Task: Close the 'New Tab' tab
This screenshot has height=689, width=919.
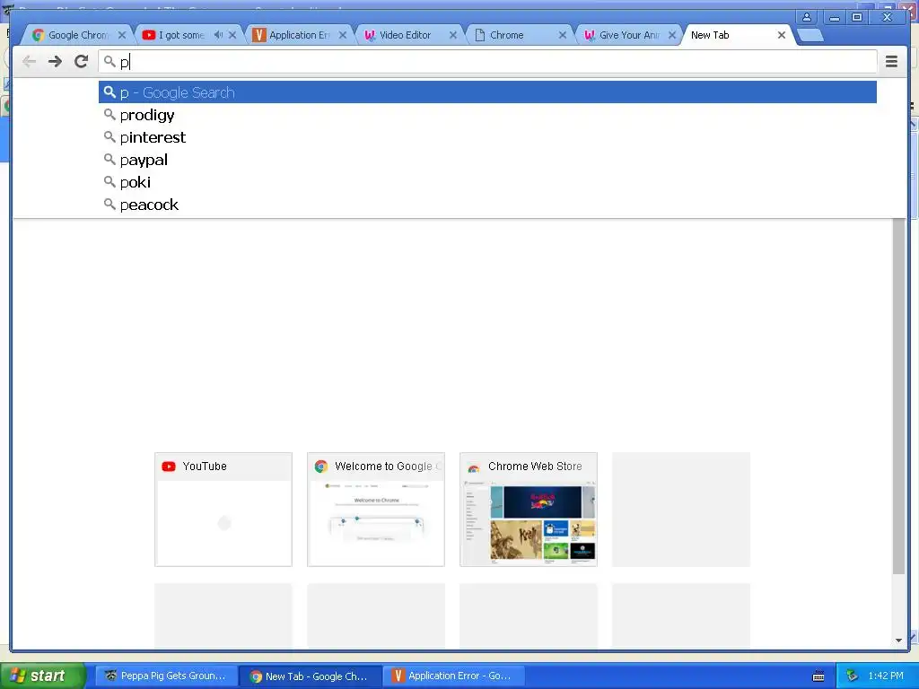Action: (x=782, y=35)
